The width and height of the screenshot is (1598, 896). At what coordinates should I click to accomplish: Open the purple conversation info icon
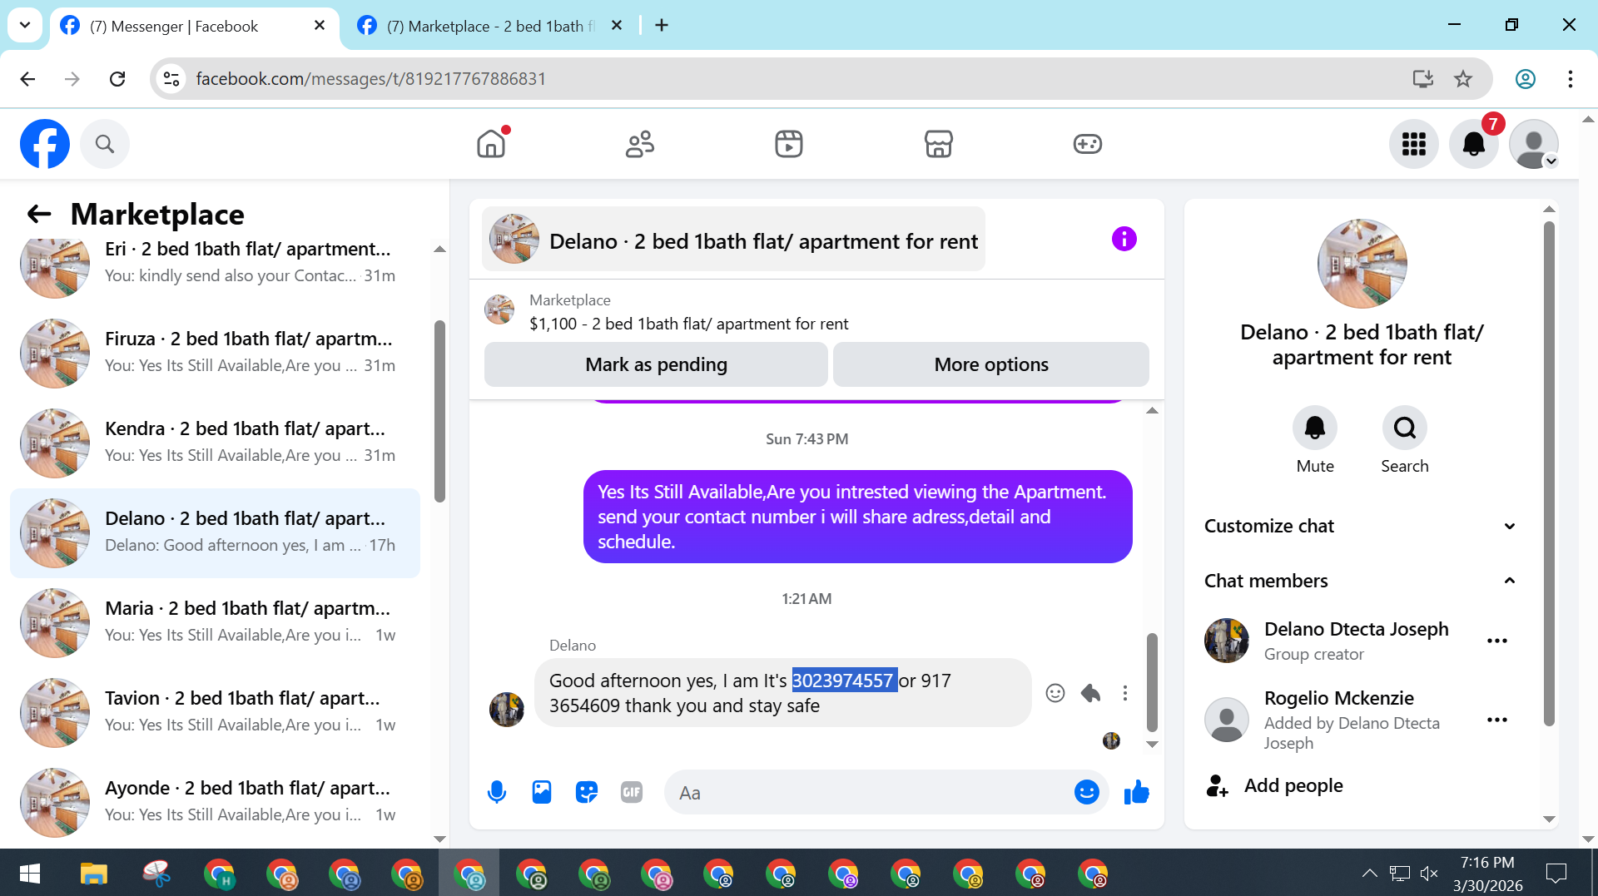coord(1124,240)
